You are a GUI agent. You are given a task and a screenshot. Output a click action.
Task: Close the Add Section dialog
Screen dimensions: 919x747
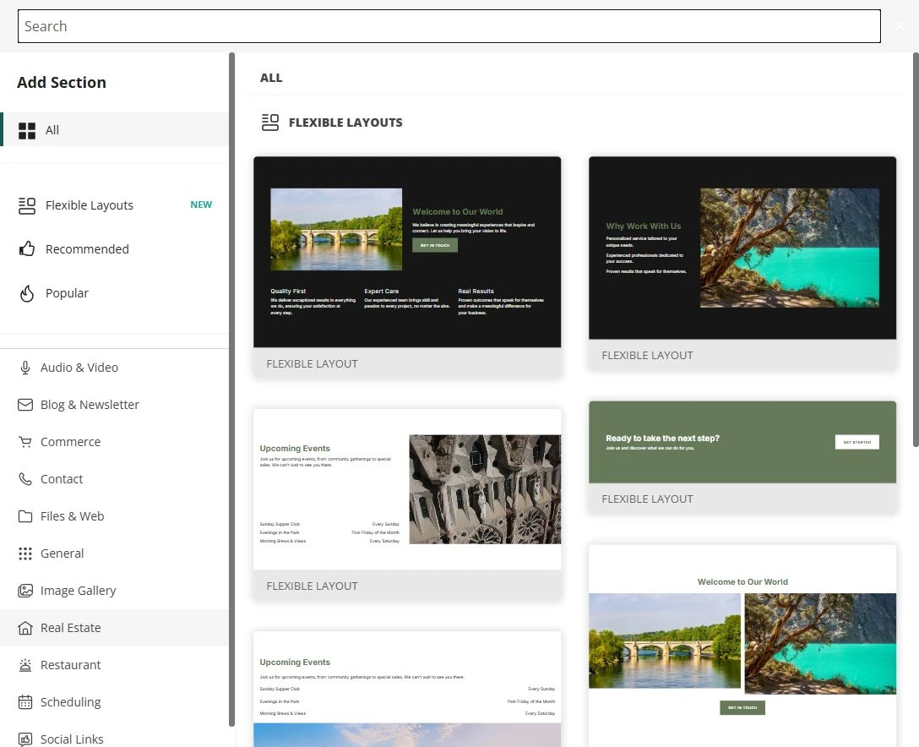tap(900, 26)
